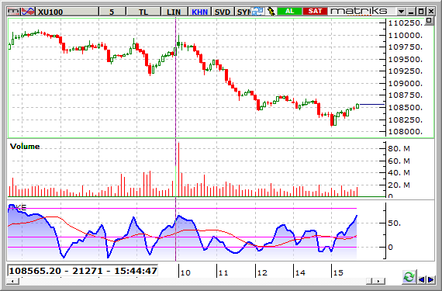
Task: Click the 109000 price axis label
Action: point(406,84)
